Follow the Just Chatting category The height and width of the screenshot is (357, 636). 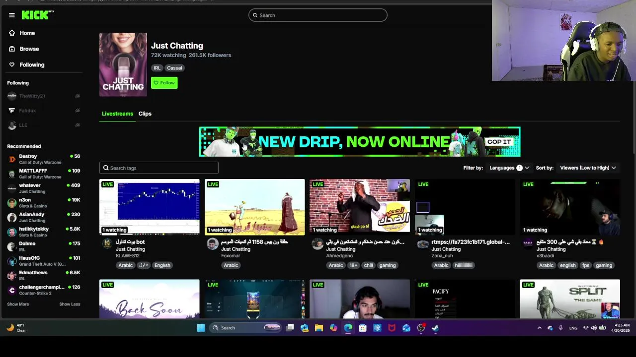click(x=164, y=83)
